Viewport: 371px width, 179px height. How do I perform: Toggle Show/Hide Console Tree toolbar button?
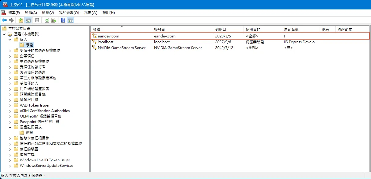coord(28,20)
